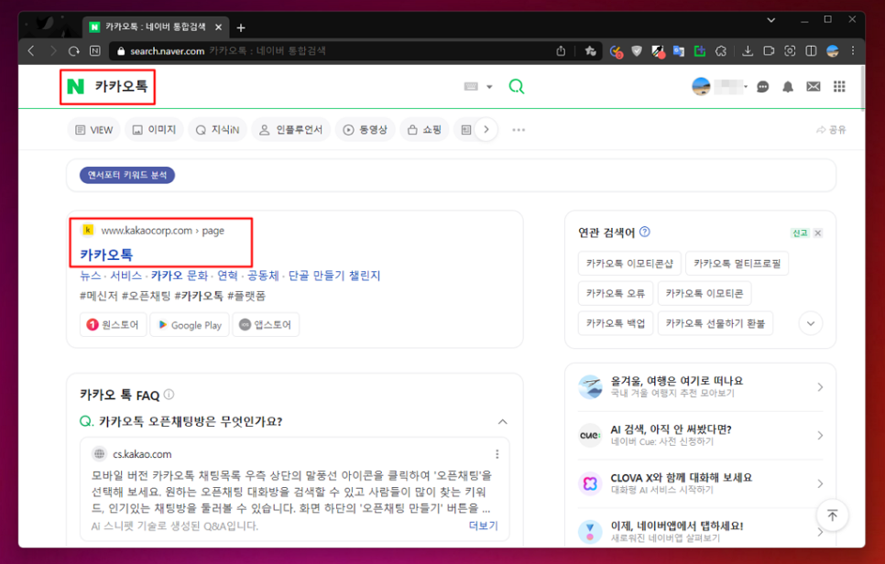Click the 공유 share link
Viewport: 885px width, 564px height.
(831, 130)
